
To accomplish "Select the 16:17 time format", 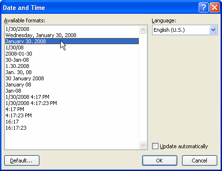I will [x=72, y=122].
